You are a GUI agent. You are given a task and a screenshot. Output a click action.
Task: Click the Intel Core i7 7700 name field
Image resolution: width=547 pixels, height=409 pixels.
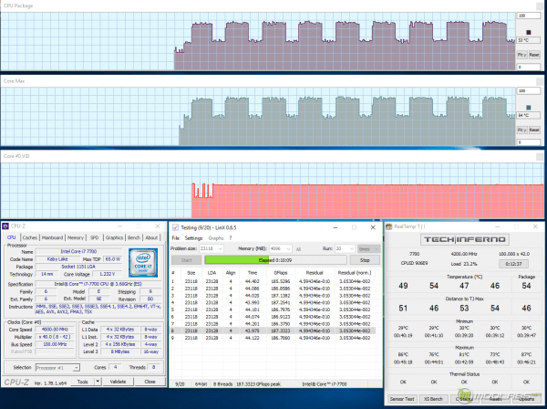click(x=78, y=251)
